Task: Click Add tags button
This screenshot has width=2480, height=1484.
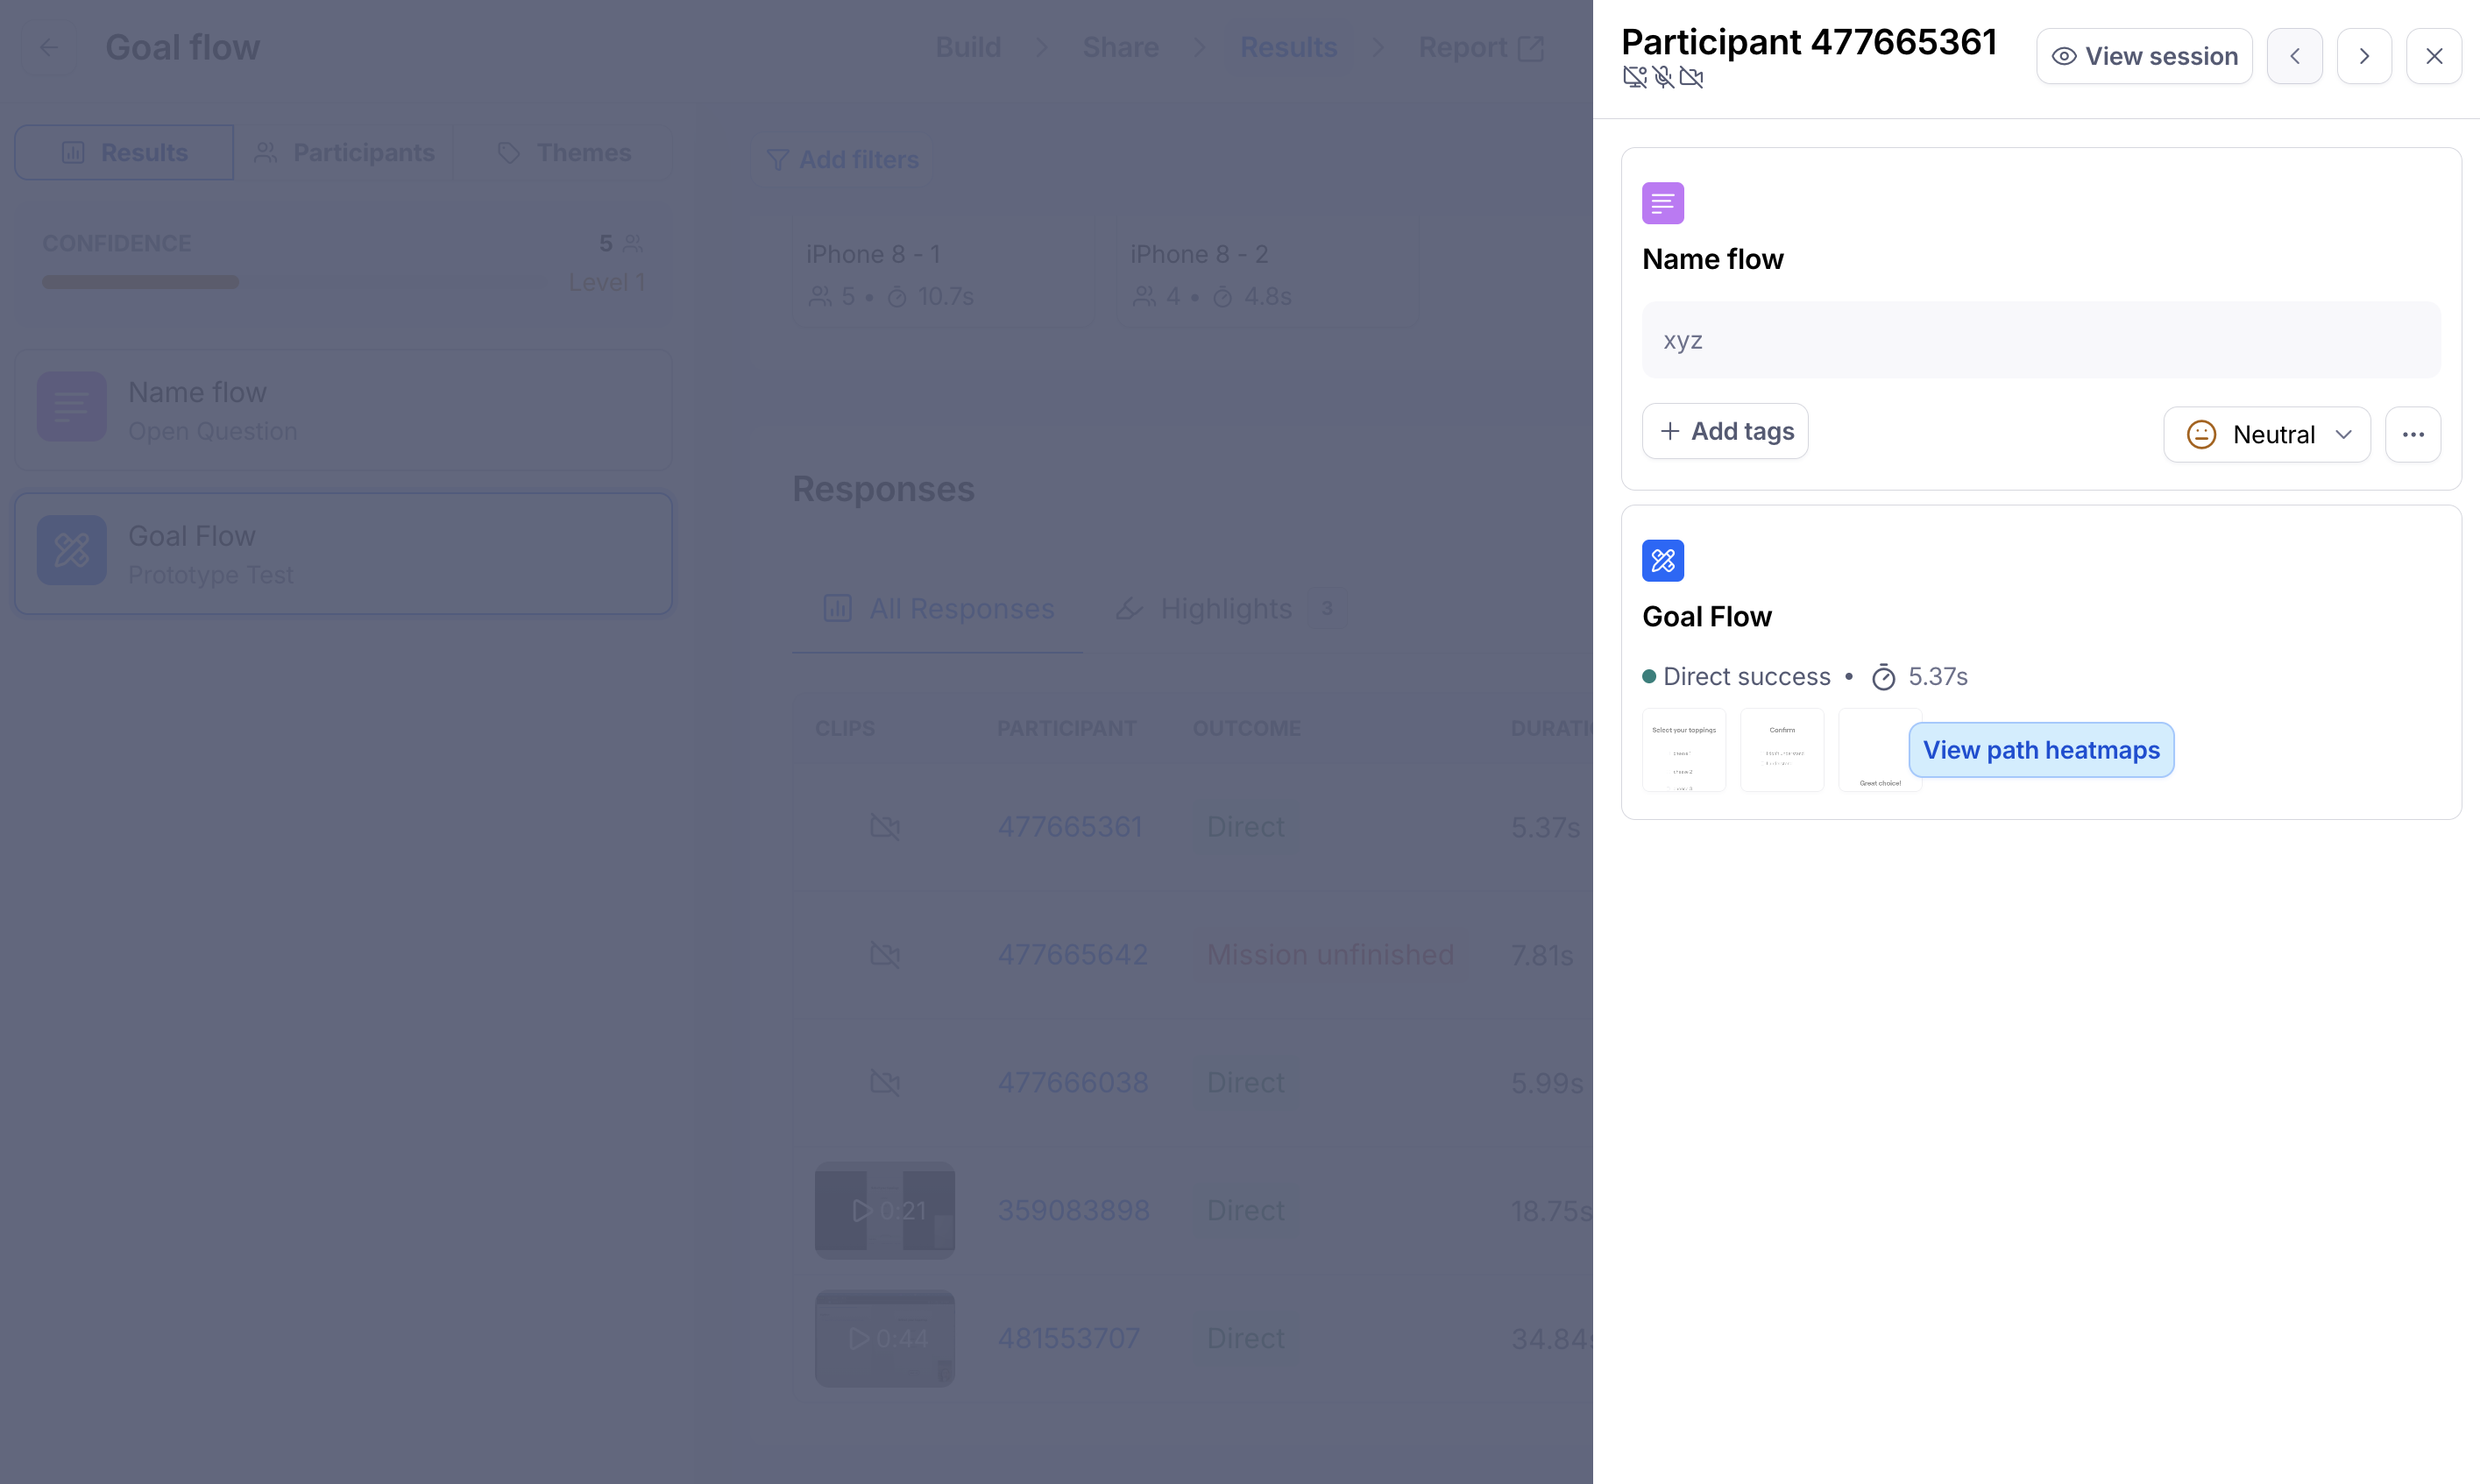Action: [x=1725, y=431]
